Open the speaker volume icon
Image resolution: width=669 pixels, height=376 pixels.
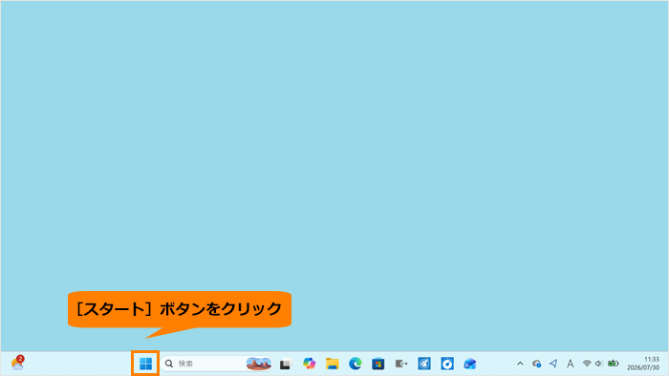tap(599, 364)
